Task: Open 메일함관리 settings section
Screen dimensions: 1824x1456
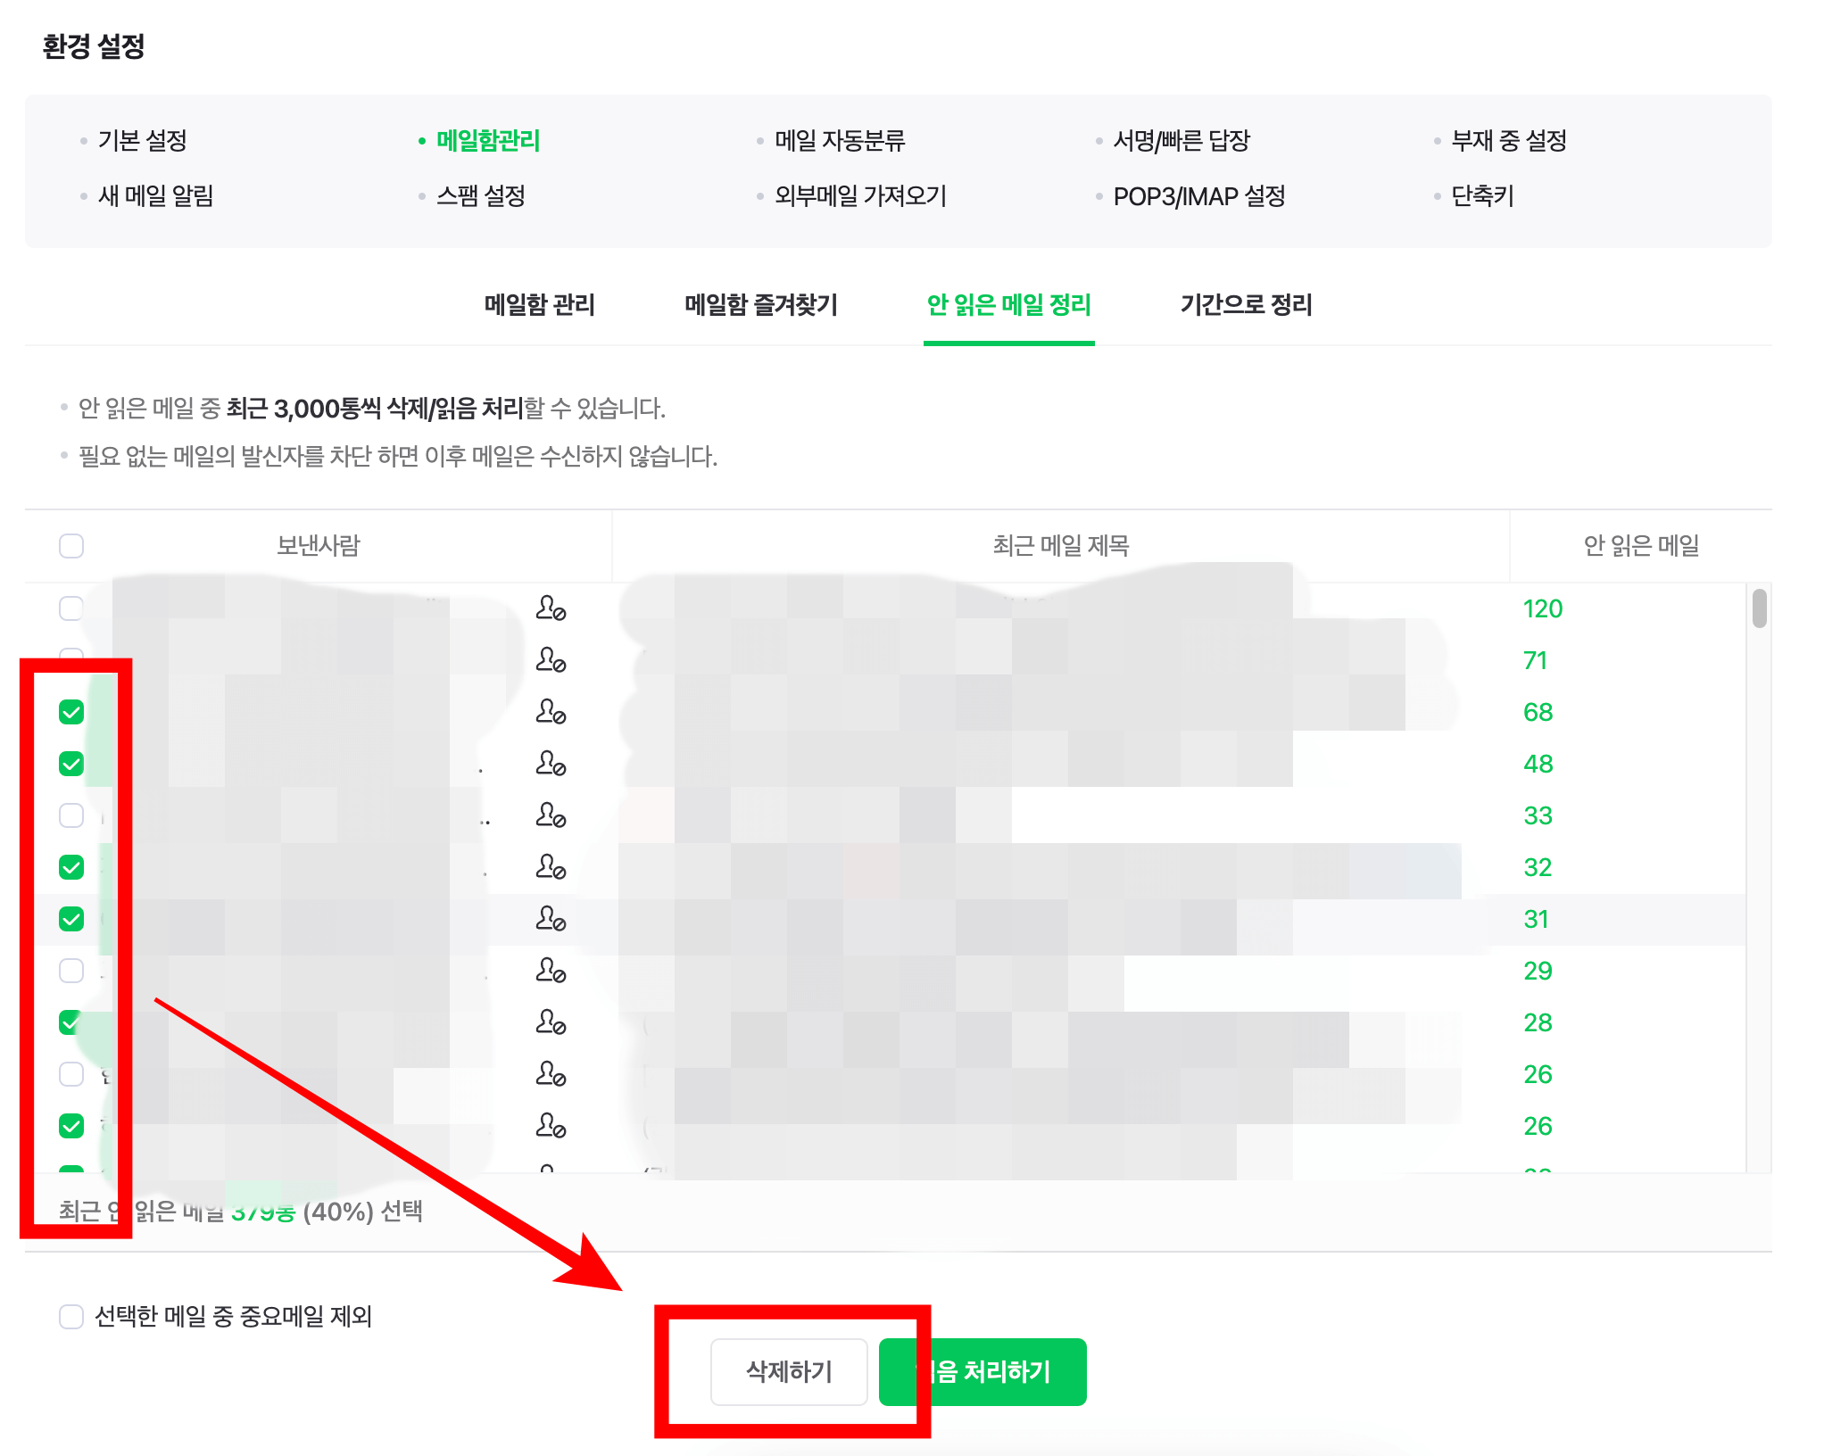Action: coord(488,141)
